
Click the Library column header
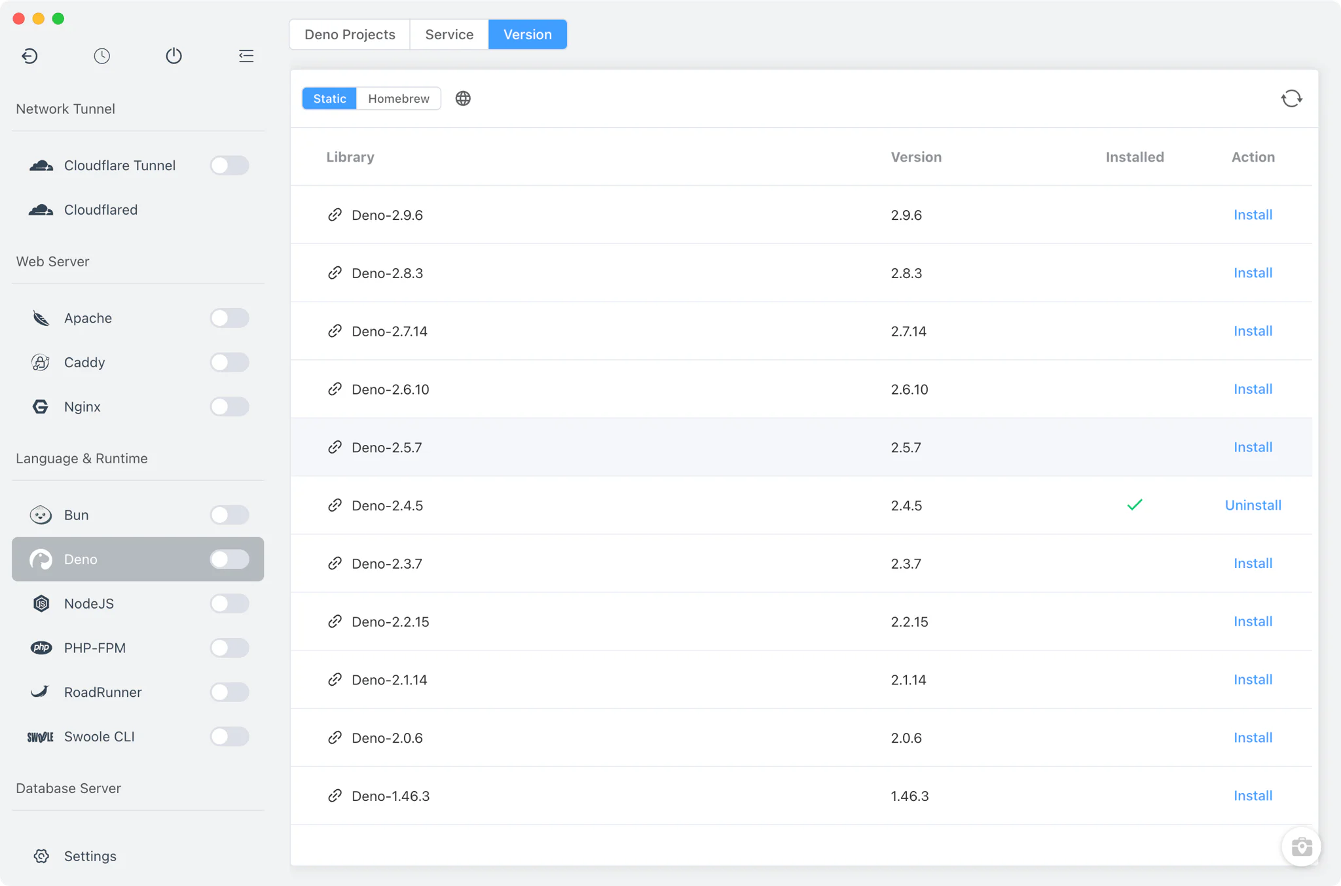350,158
